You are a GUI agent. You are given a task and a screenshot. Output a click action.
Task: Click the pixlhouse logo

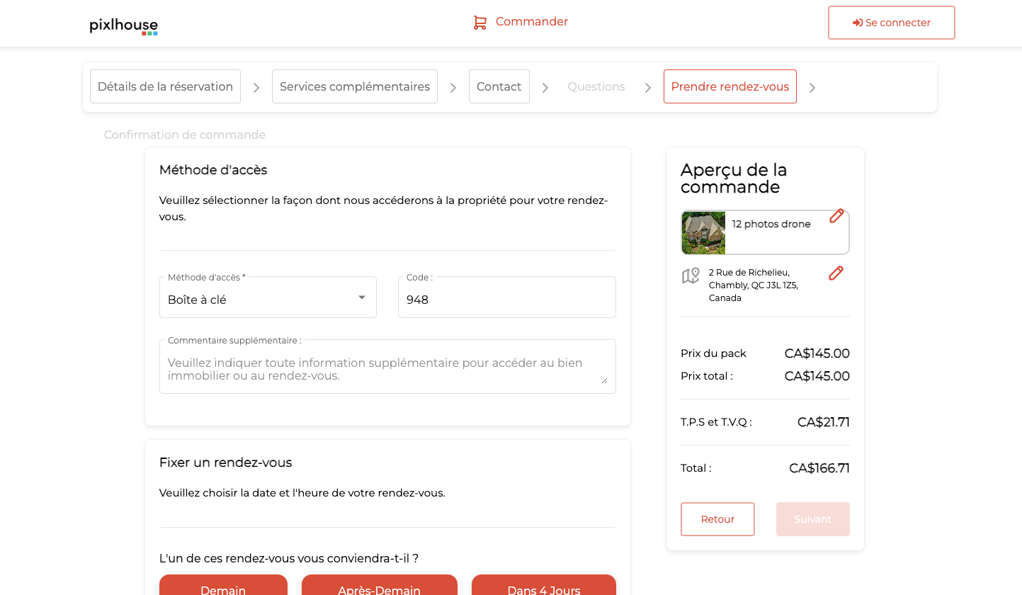click(124, 25)
